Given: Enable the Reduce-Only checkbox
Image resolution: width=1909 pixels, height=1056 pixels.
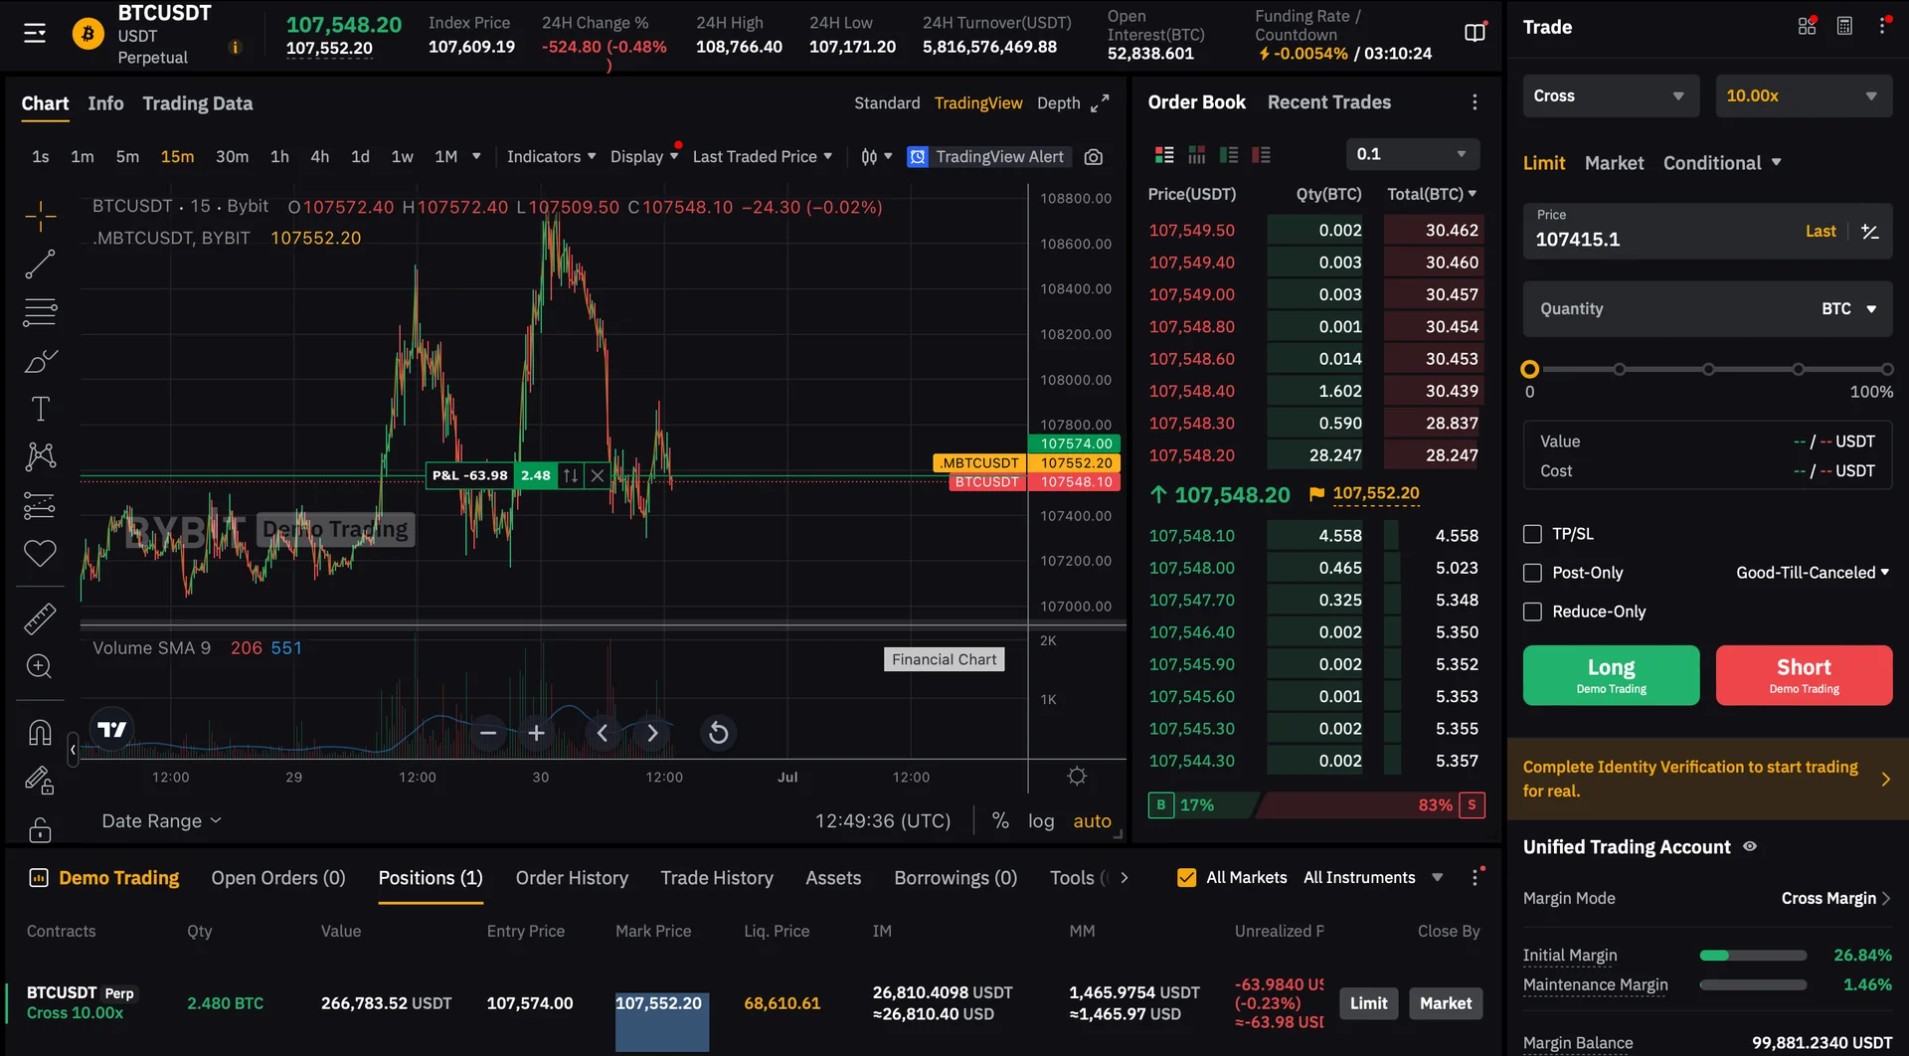Looking at the screenshot, I should click(1533, 612).
